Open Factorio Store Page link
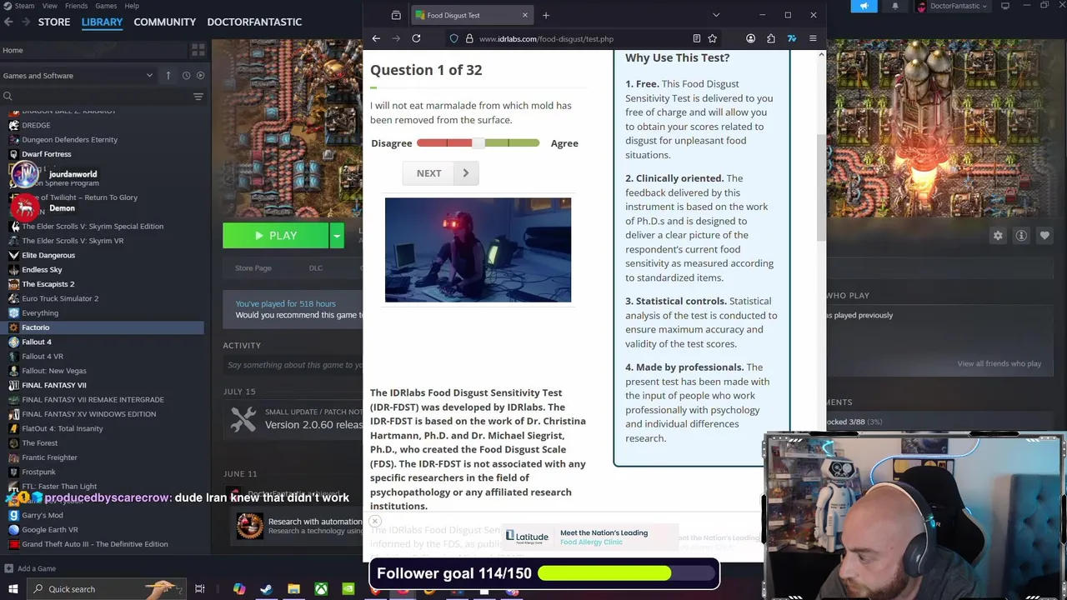1067x600 pixels. tap(253, 268)
